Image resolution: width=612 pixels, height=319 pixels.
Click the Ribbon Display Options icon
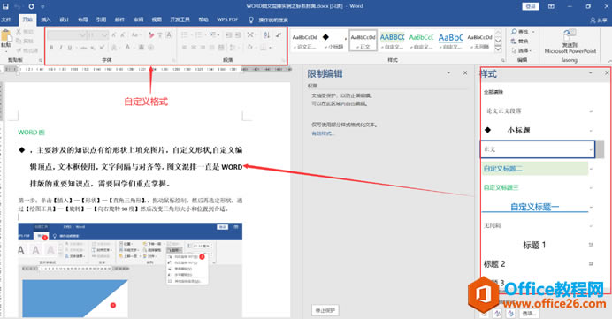[x=551, y=6]
